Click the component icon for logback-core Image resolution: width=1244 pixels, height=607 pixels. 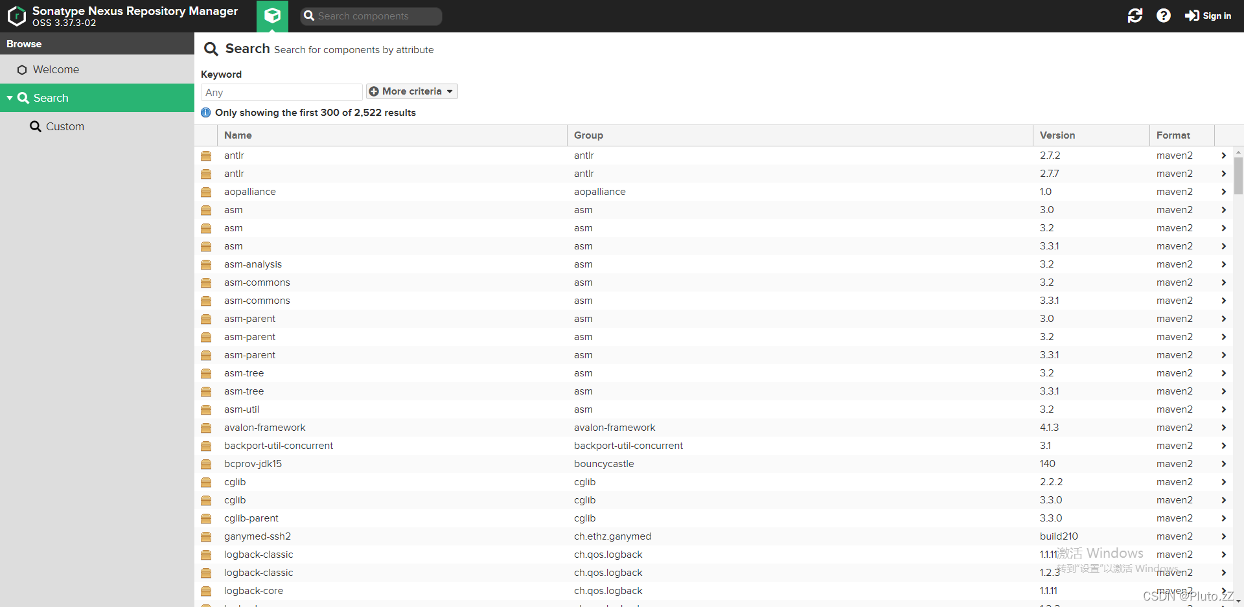[x=206, y=591]
